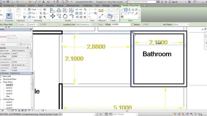Open the Collaborate ribbon tab
The image size is (207, 116).
coord(87,5)
